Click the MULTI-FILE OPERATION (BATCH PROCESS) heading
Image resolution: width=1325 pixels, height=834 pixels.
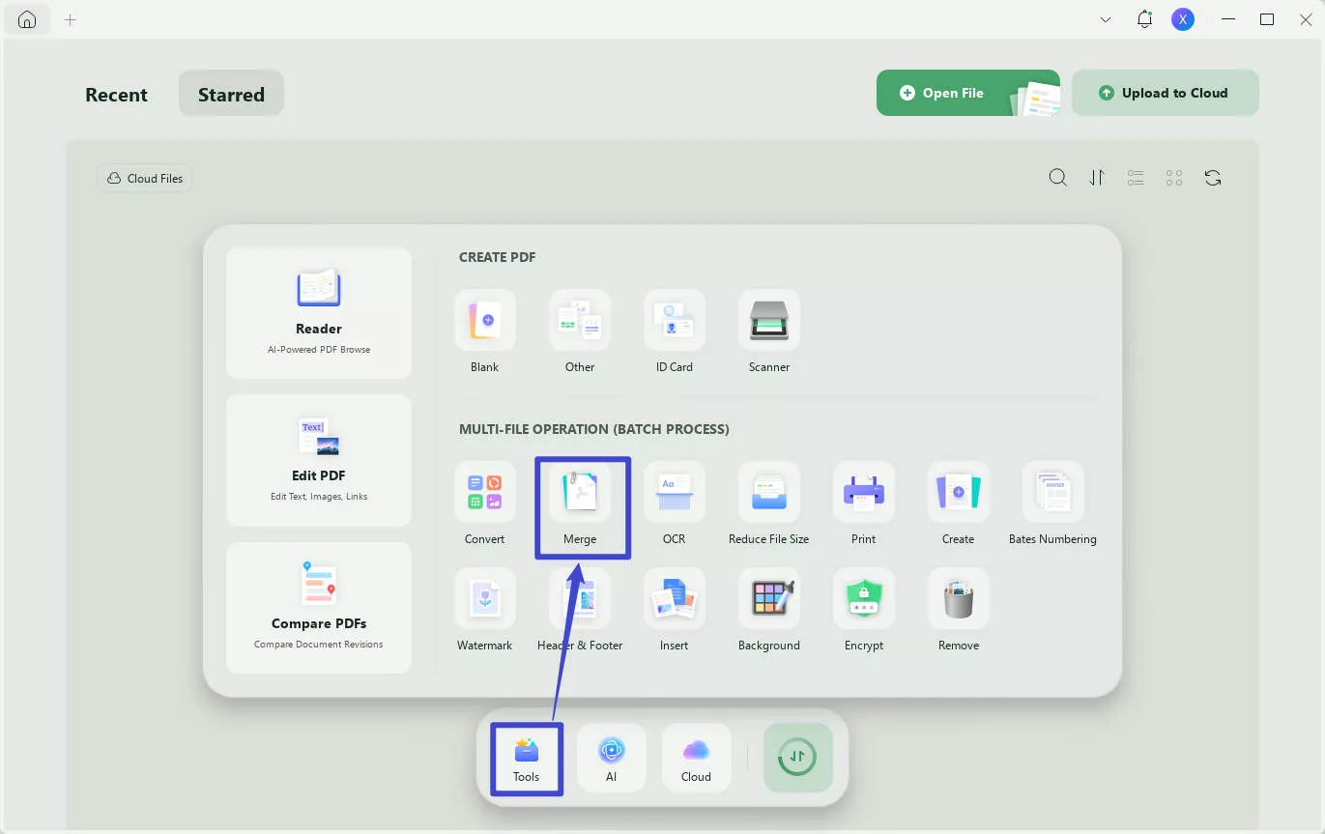[x=594, y=429]
